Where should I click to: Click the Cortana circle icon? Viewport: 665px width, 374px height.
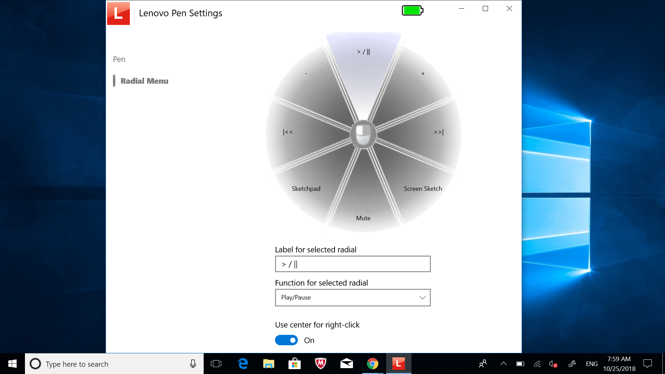click(35, 364)
